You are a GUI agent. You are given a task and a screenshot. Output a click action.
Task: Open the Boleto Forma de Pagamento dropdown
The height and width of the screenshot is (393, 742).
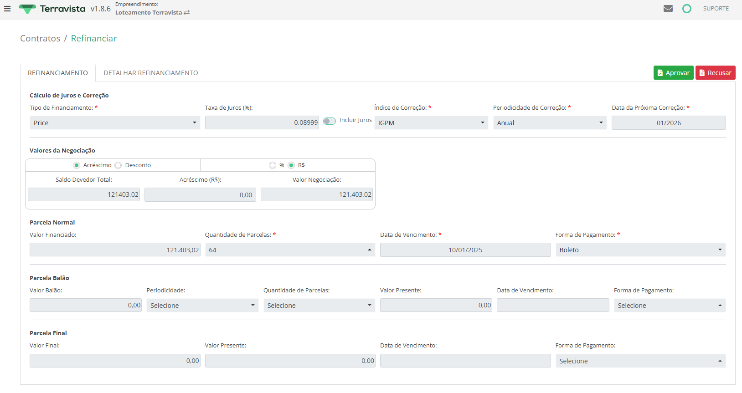(x=640, y=250)
